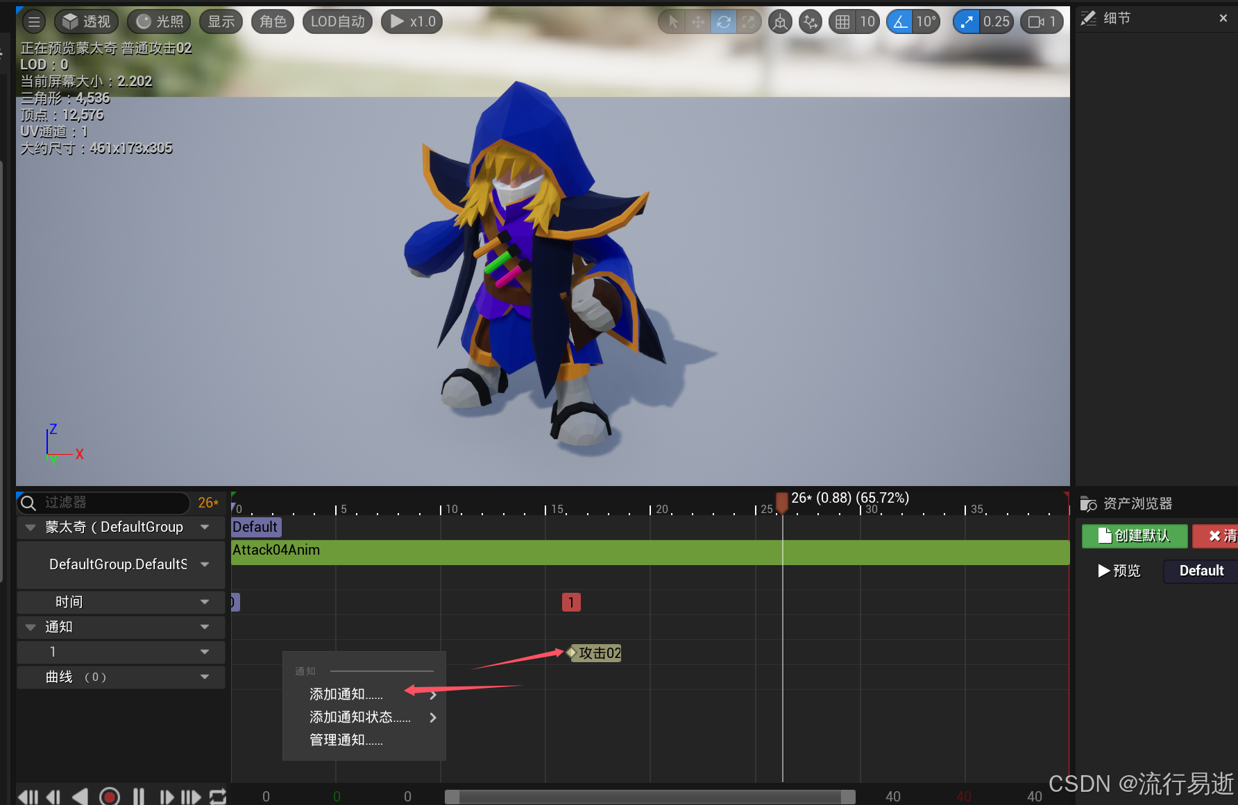This screenshot has height=805, width=1238.
Task: Select the Default montage section label
Action: [x=256, y=527]
